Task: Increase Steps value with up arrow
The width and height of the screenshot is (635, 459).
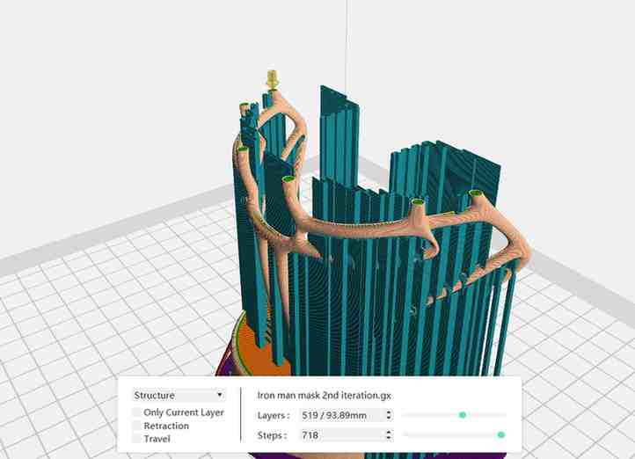Action: click(x=389, y=433)
